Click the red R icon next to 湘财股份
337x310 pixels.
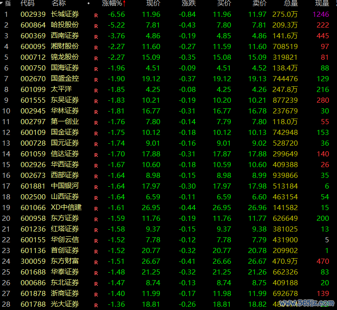[x=96, y=48]
